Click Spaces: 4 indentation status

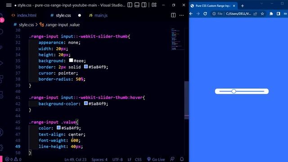pos(99,159)
